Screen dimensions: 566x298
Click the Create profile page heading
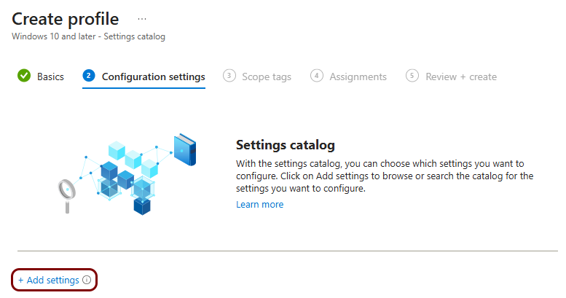[x=65, y=19]
